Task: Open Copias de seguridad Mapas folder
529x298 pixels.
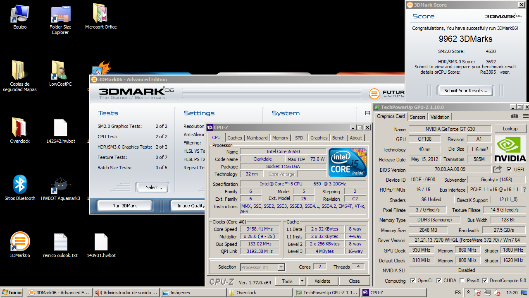Action: point(19,76)
